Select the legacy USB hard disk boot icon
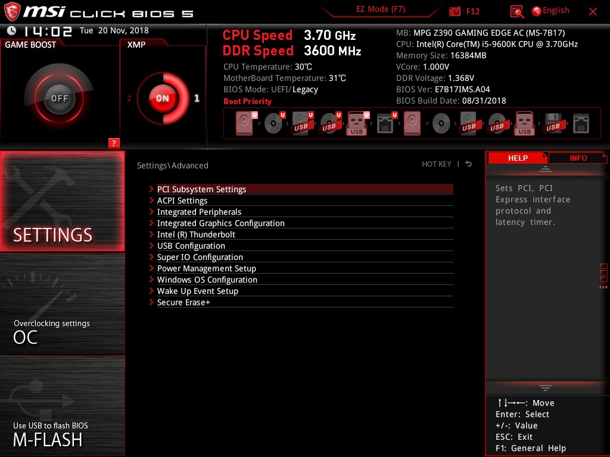This screenshot has width=610, height=457. tap(469, 123)
